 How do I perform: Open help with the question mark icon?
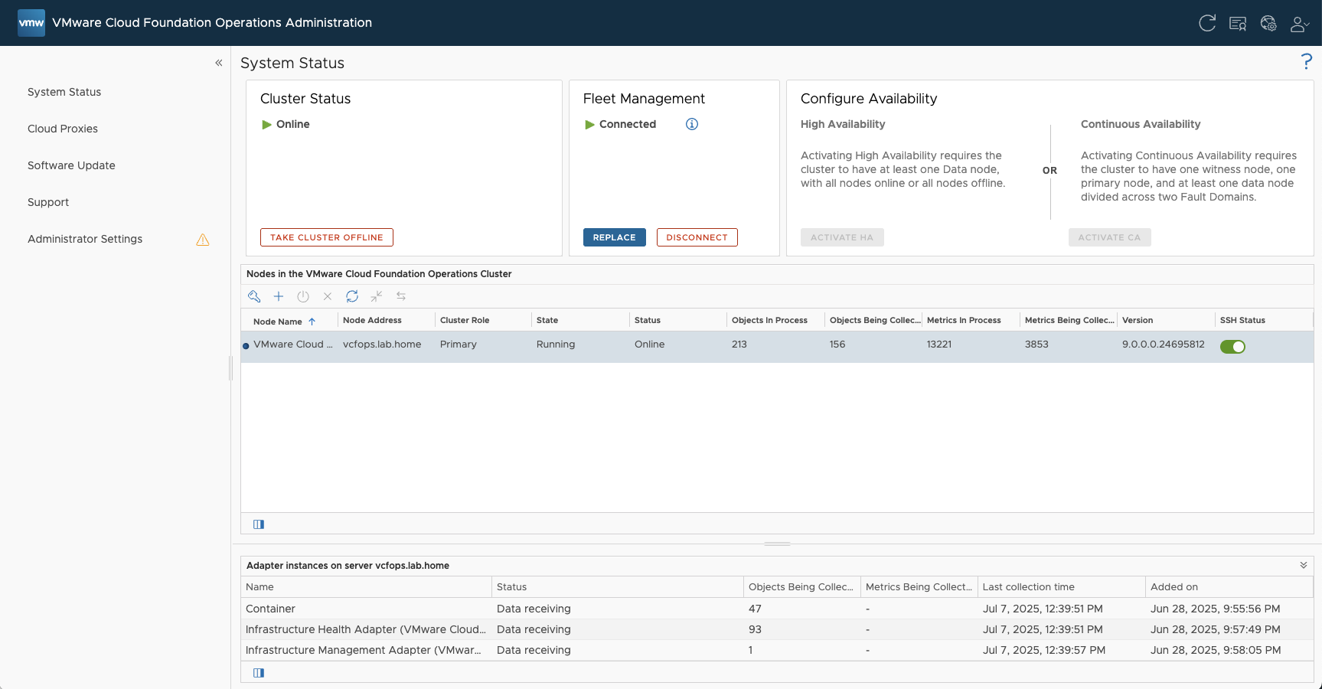tap(1306, 62)
